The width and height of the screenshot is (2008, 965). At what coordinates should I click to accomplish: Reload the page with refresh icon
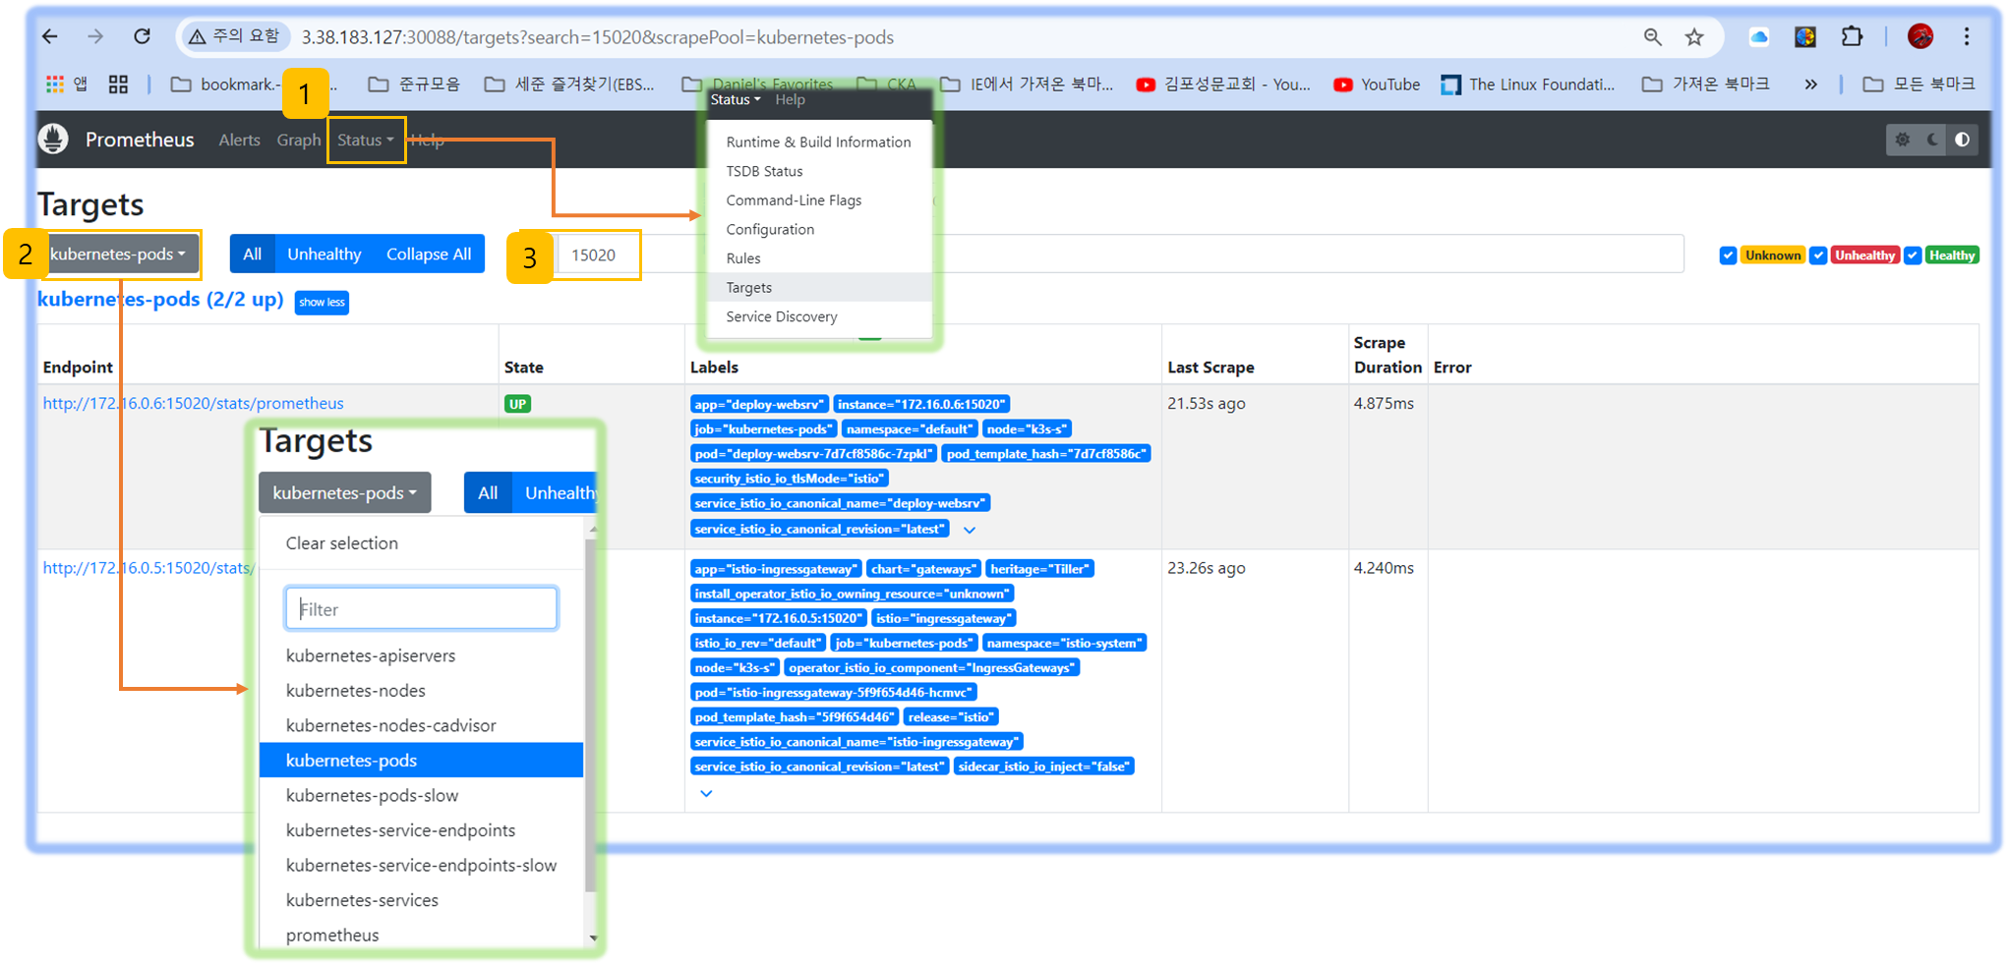[142, 36]
